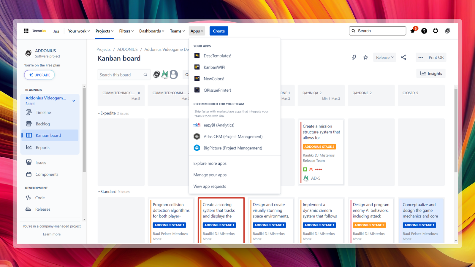This screenshot has height=267, width=475.
Task: Open the ADDONIUS breadcrumb link
Action: pyautogui.click(x=127, y=49)
